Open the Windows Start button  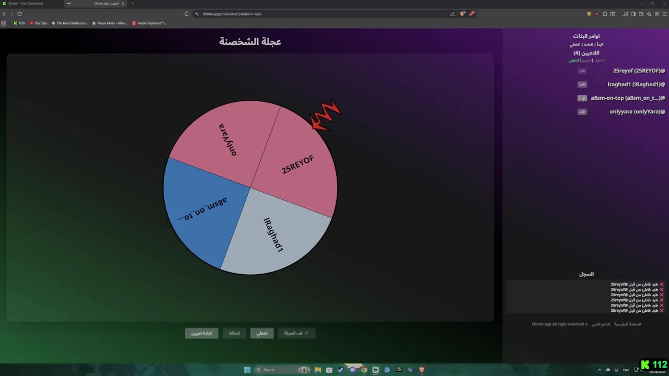point(247,370)
